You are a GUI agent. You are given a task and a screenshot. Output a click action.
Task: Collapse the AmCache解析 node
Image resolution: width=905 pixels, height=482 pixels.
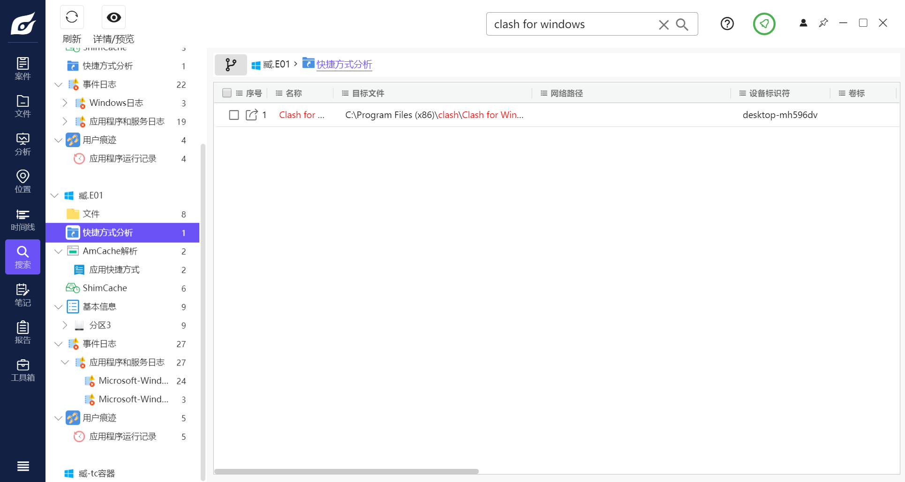pos(58,252)
